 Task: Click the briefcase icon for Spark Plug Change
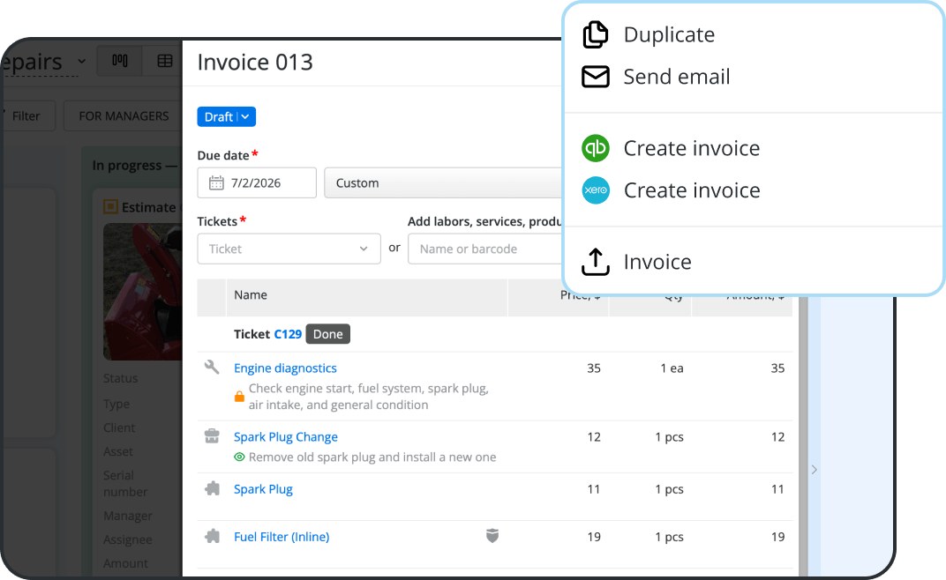(x=212, y=436)
